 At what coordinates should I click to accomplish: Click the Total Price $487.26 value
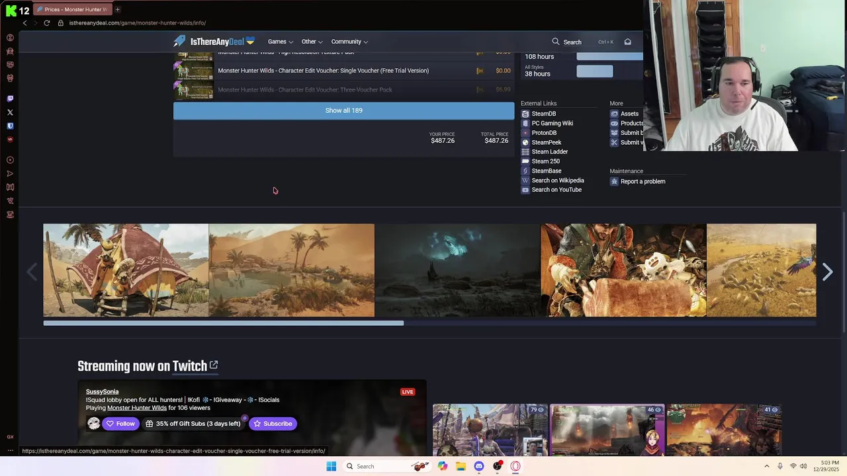coord(496,141)
